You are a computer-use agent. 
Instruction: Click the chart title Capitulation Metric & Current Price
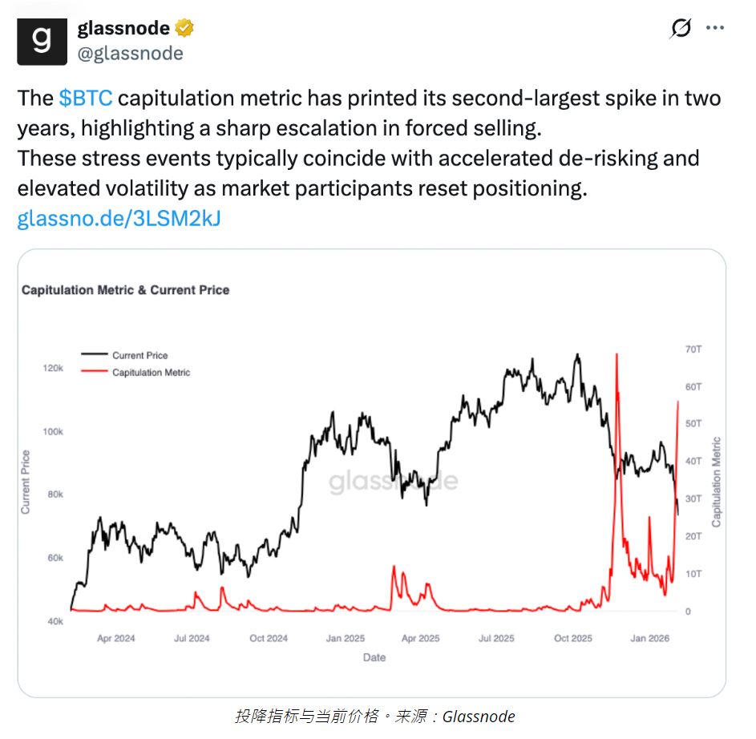coord(125,290)
